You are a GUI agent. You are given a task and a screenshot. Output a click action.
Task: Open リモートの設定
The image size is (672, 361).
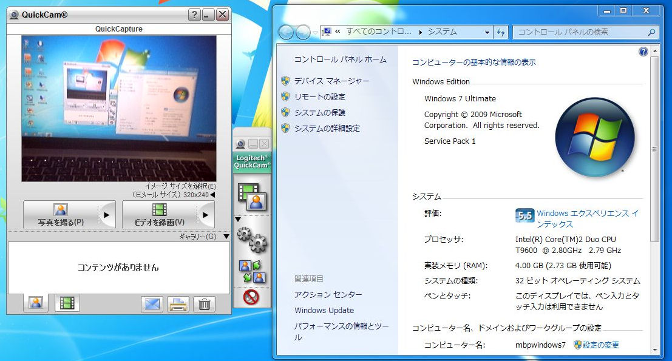point(320,97)
